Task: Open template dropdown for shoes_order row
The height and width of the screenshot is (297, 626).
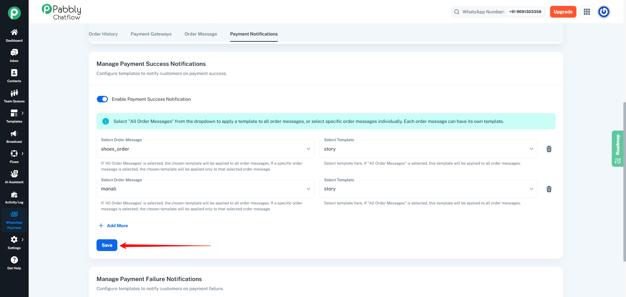Action: [x=428, y=149]
